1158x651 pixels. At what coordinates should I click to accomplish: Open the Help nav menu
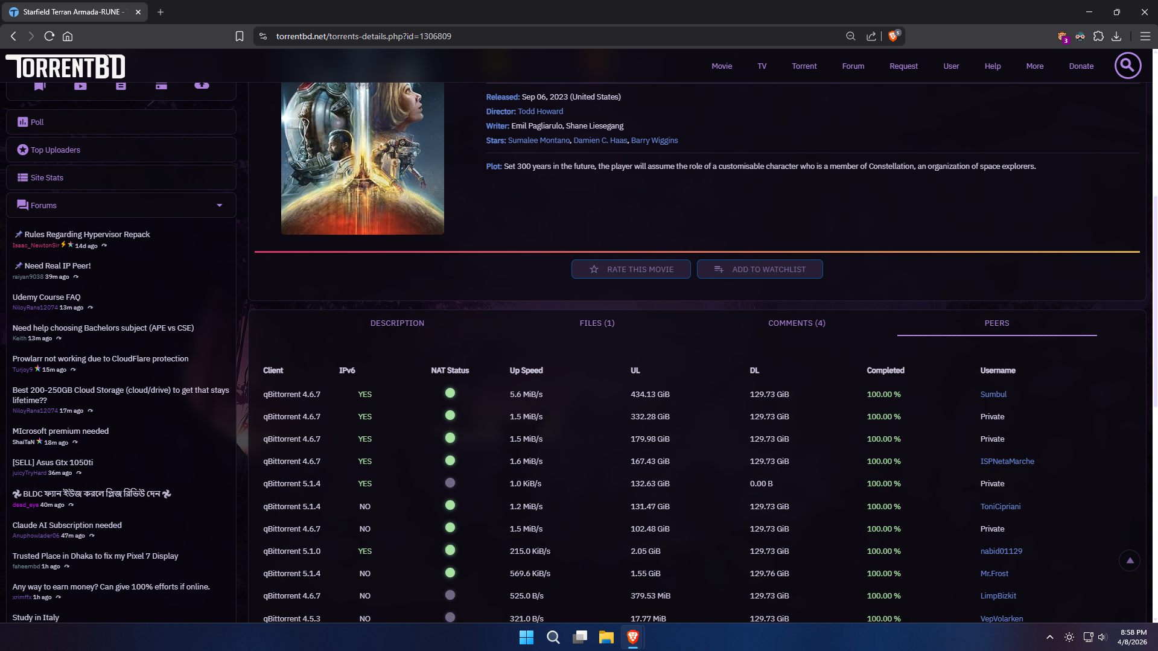(992, 66)
